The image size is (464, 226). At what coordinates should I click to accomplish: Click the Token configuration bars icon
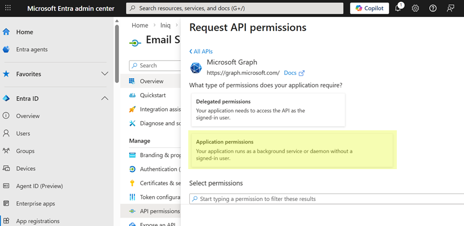(132, 197)
